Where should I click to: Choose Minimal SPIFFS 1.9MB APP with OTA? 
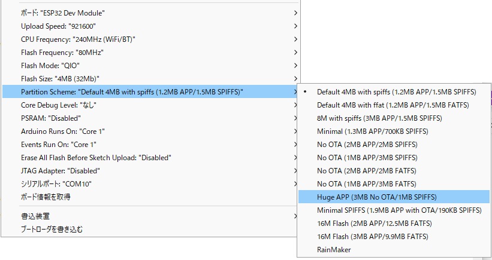394,210
